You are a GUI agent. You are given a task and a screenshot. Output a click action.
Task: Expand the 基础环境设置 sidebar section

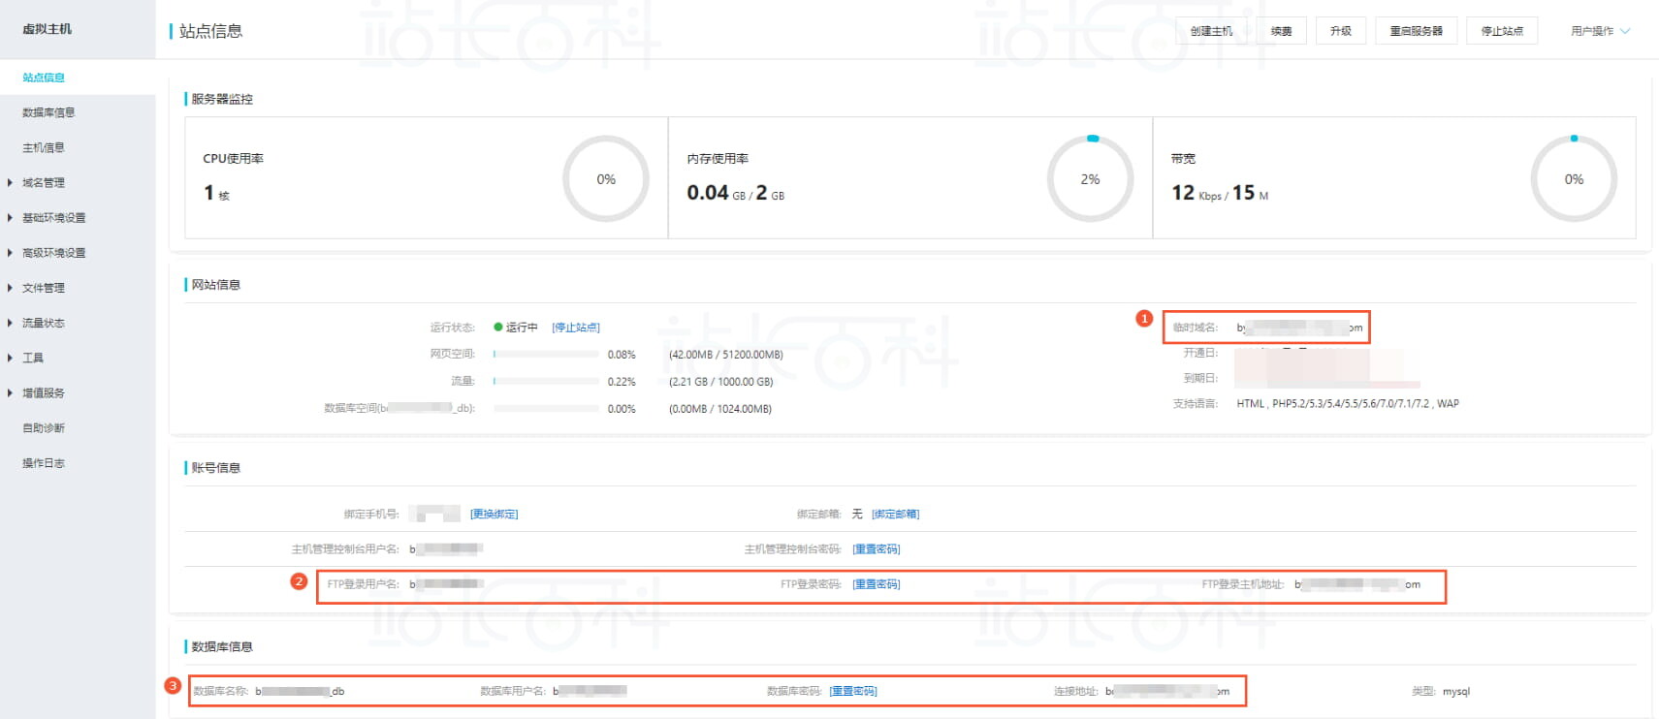(x=53, y=218)
